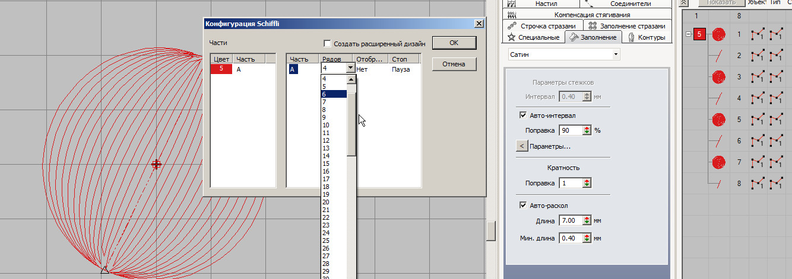The image size is (792, 279).
Task: Click the Рядов column header
Action: (337, 59)
